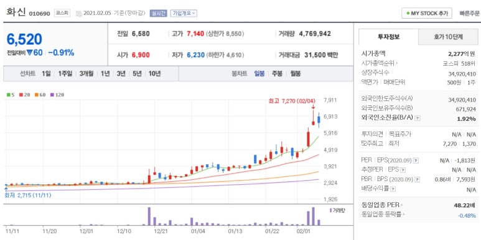Click the orange 60-day moving average legend
Image resolution: width=481 pixels, height=240 pixels.
tap(40, 95)
